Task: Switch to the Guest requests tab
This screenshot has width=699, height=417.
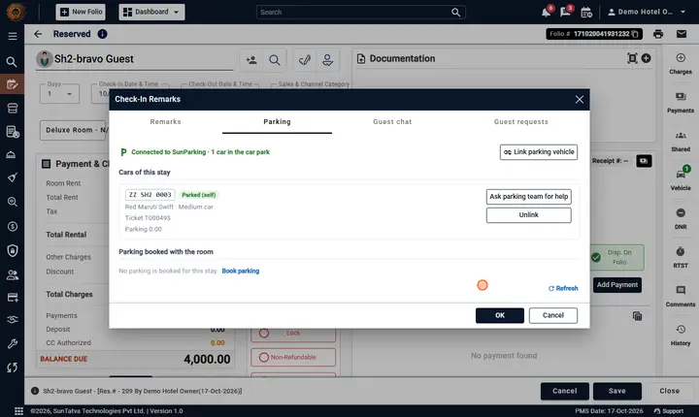Action: [520, 121]
